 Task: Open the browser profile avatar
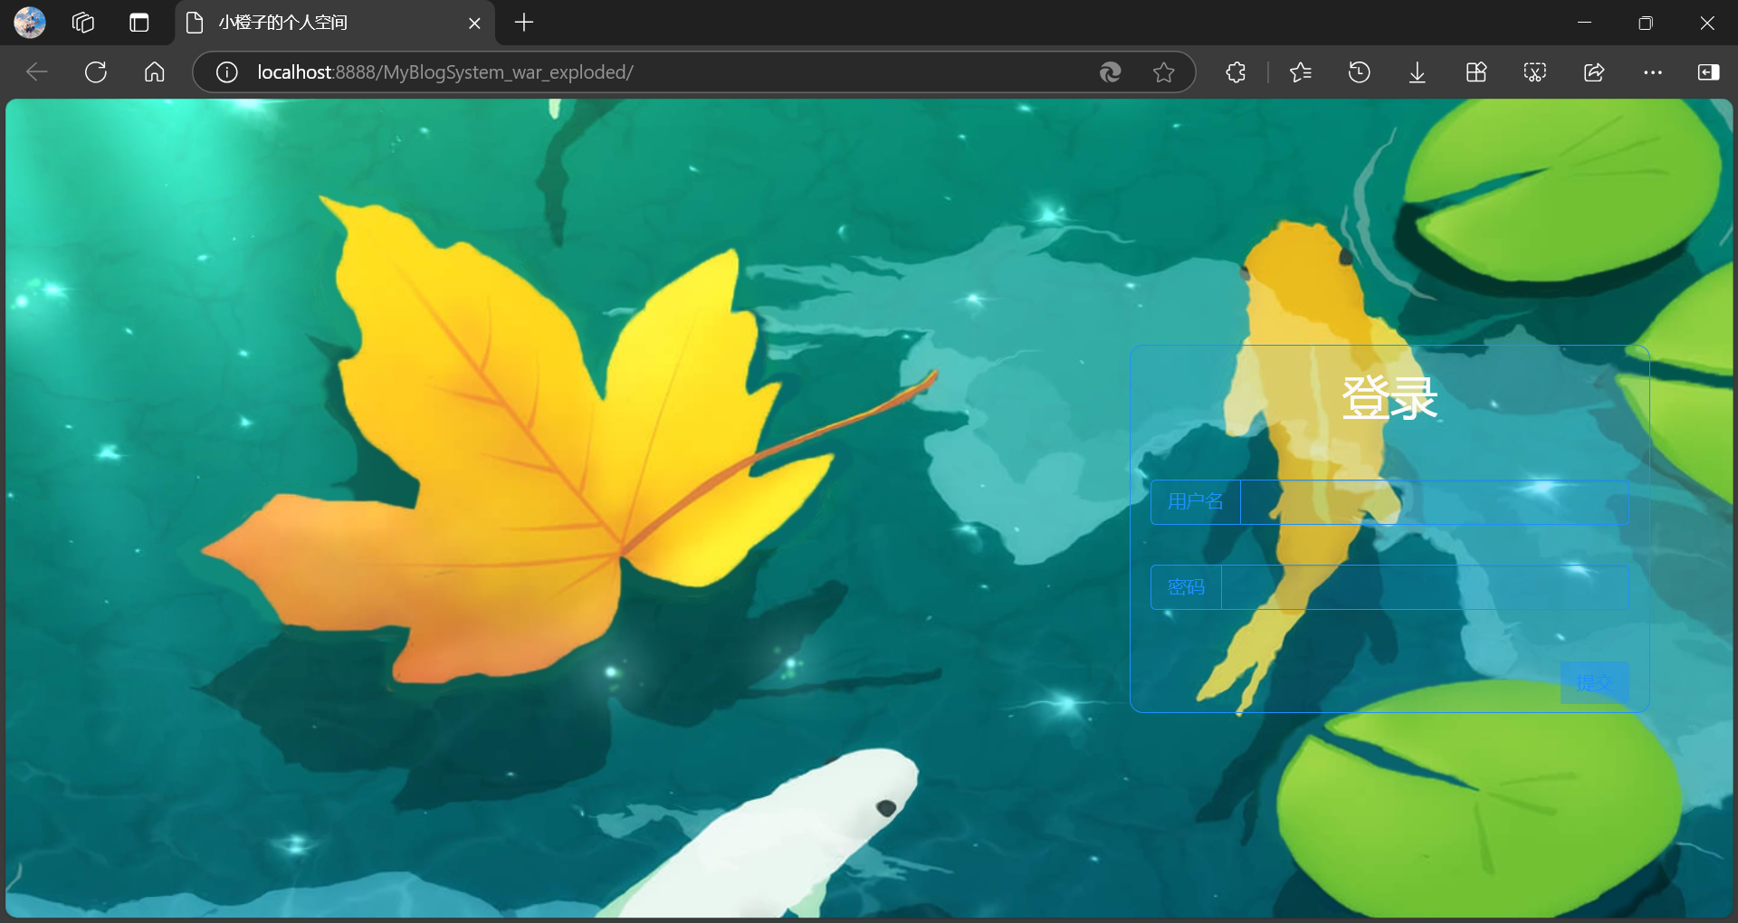click(30, 23)
